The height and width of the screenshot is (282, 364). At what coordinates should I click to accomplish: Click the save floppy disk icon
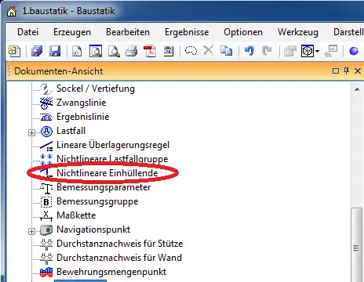click(x=55, y=51)
